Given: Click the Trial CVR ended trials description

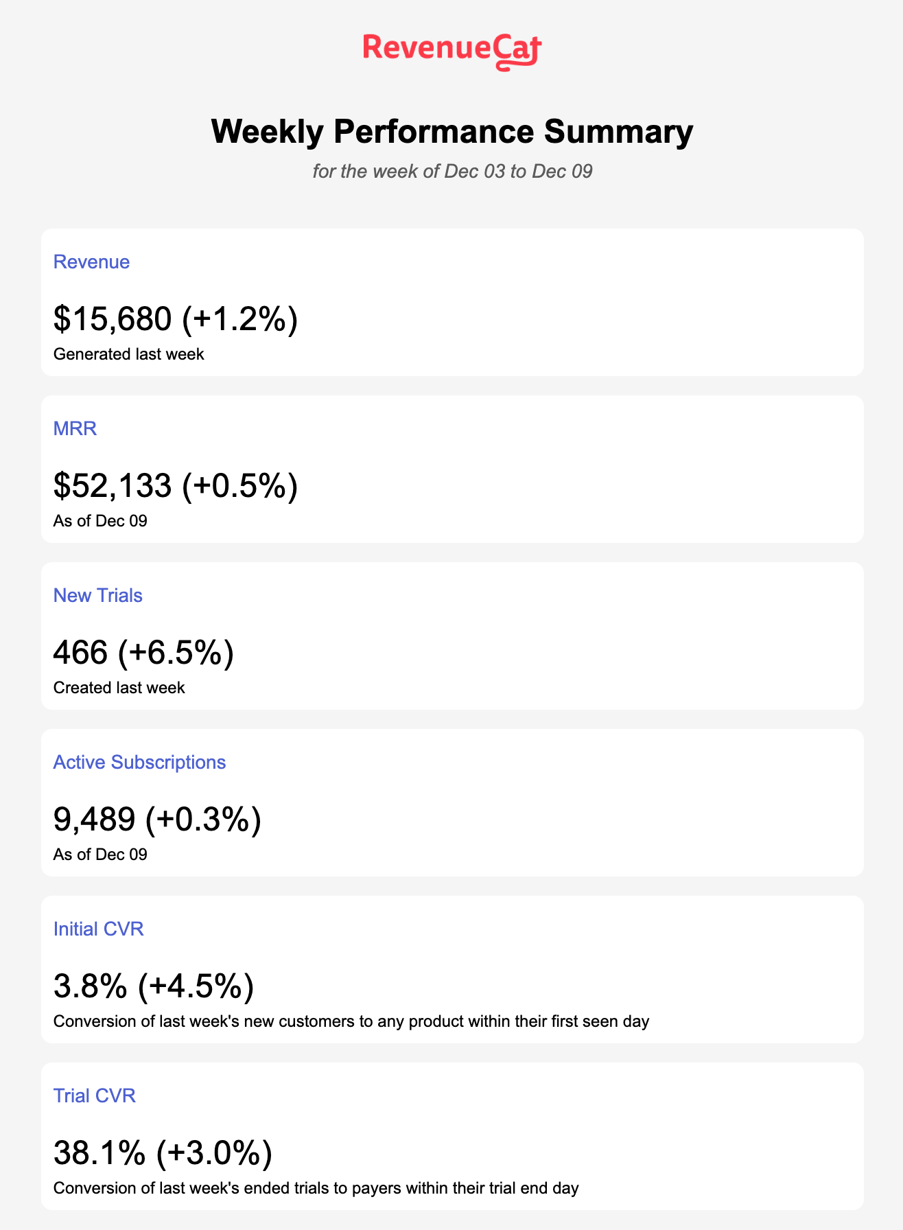Looking at the screenshot, I should point(316,1188).
